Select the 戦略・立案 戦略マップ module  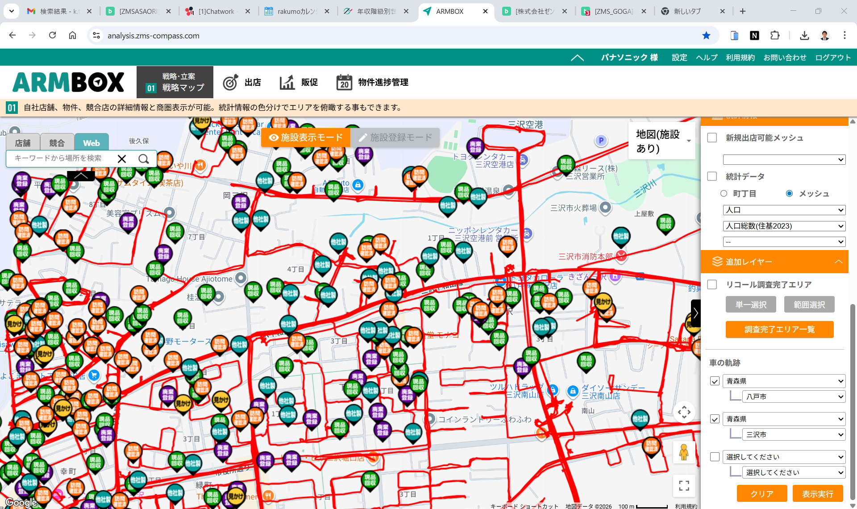(175, 82)
